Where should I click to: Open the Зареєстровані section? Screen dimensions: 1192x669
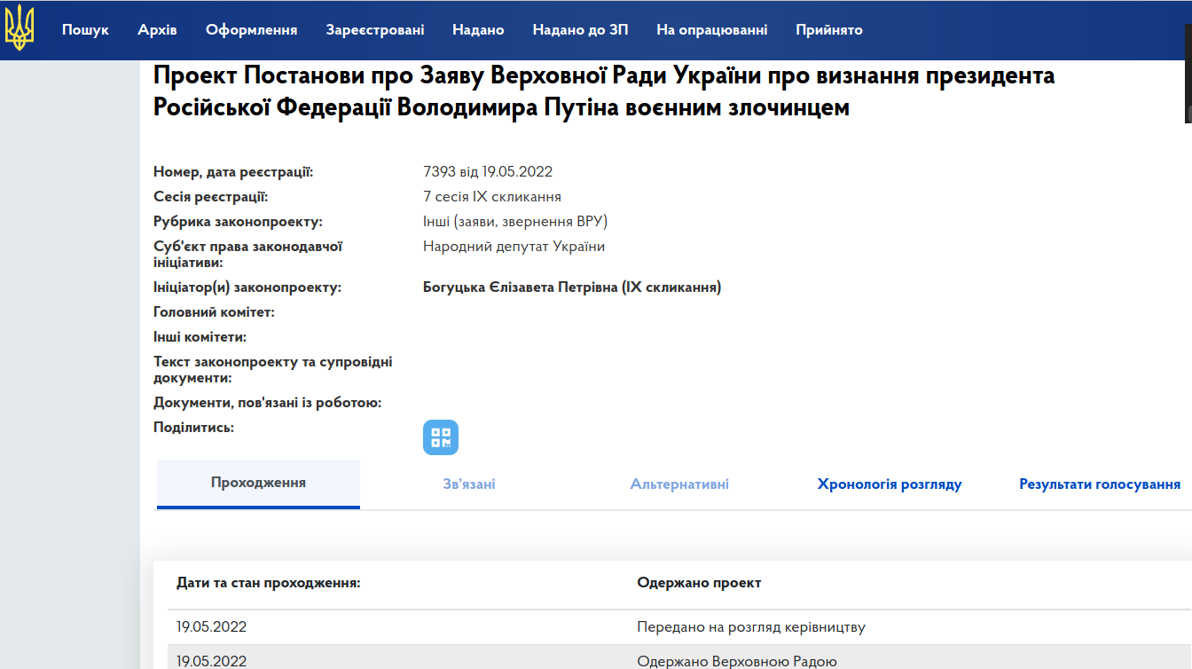click(374, 30)
